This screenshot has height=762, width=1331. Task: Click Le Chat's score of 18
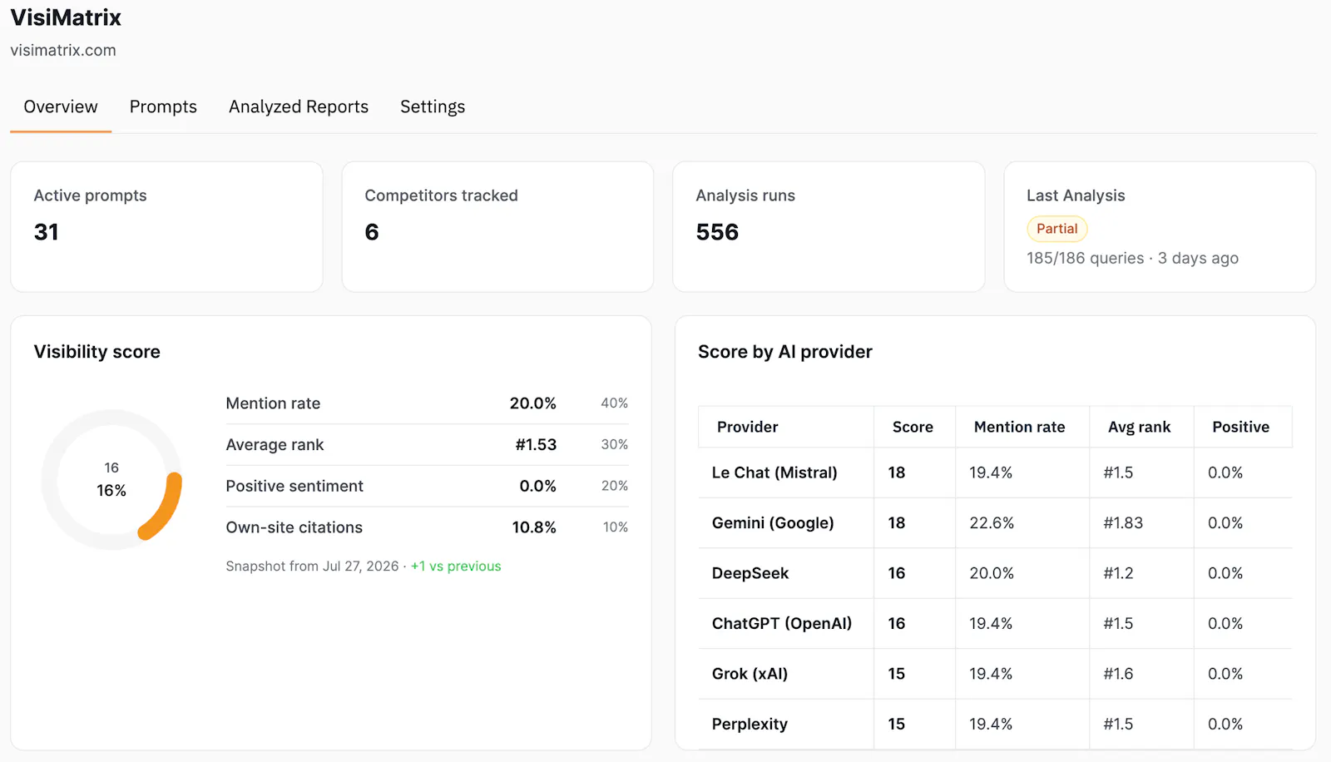(x=897, y=473)
